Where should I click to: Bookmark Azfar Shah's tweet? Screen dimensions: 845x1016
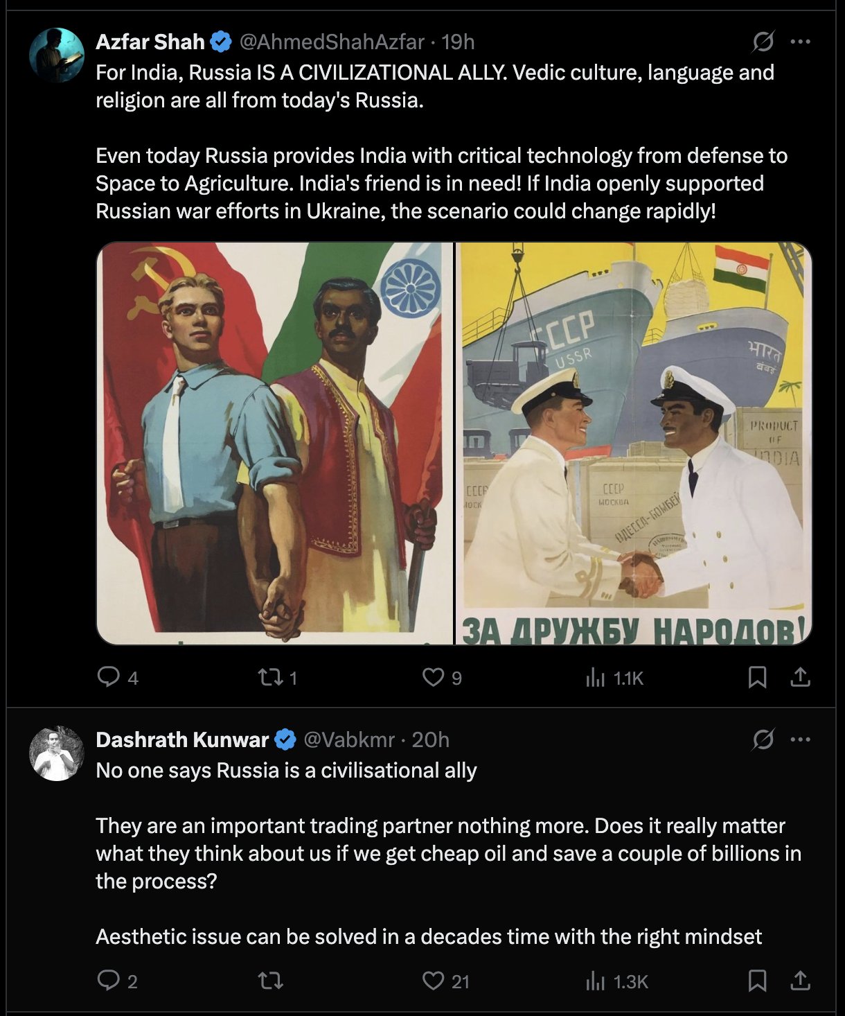click(757, 676)
